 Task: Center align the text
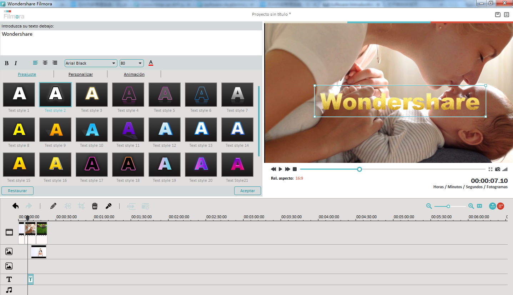click(45, 63)
